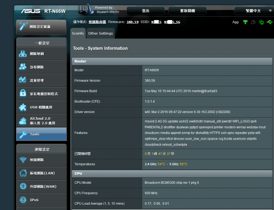Click the Router section header
Screen dimensions: 274x210
[x=172, y=61]
